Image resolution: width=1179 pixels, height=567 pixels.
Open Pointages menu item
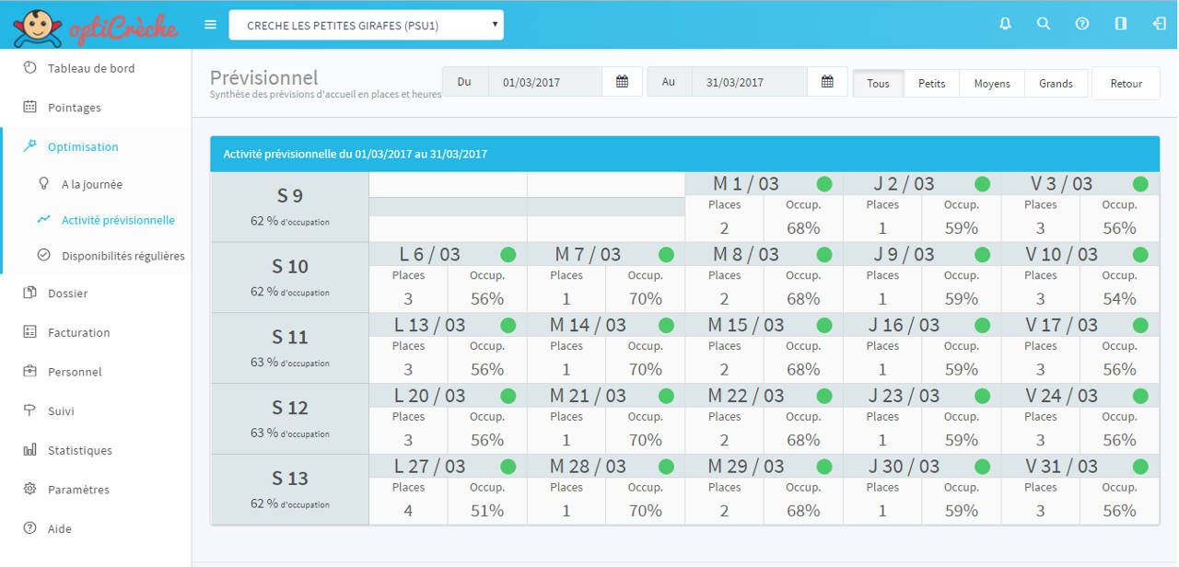(75, 108)
